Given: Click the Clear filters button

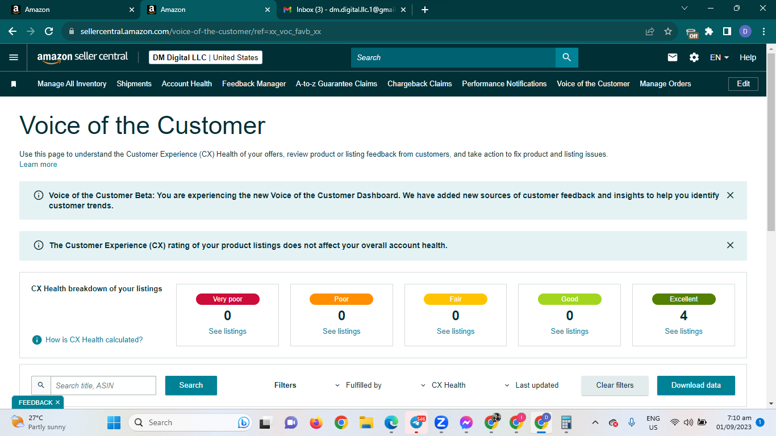Looking at the screenshot, I should [615, 385].
